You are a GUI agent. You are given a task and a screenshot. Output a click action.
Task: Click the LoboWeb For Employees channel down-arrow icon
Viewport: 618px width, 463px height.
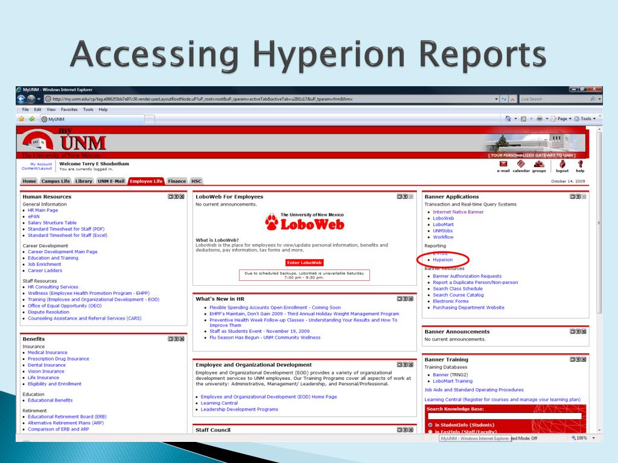[x=405, y=197]
